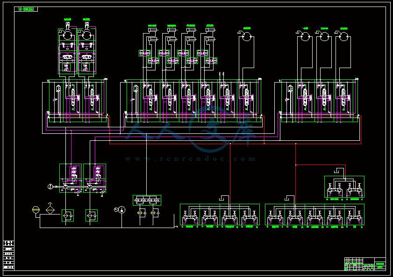Click the small slashed circle beside the gauge

pos(116,210)
